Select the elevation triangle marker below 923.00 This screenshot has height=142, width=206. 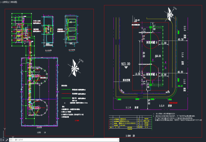(x=126, y=67)
